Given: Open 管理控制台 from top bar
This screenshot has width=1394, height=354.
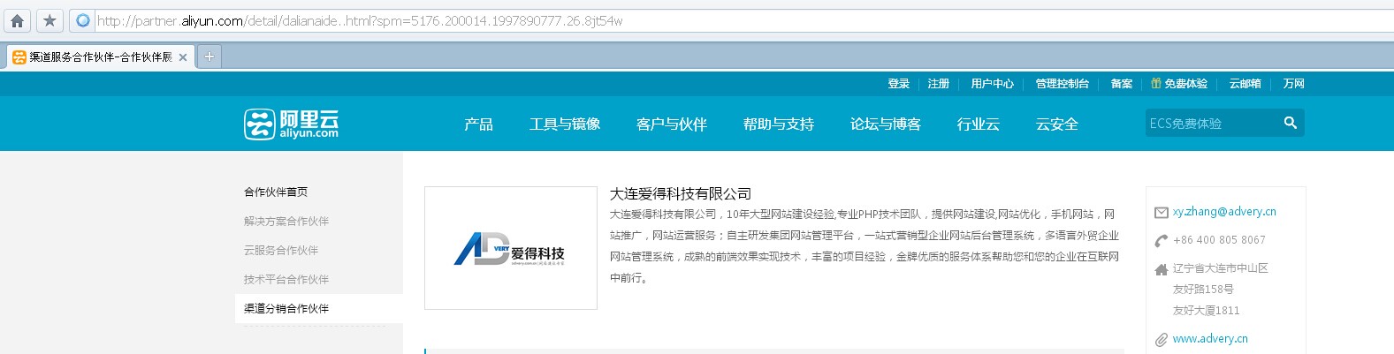Looking at the screenshot, I should pyautogui.click(x=1062, y=84).
